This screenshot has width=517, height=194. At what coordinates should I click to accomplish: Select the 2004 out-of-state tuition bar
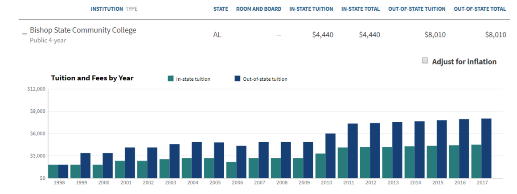point(197,160)
